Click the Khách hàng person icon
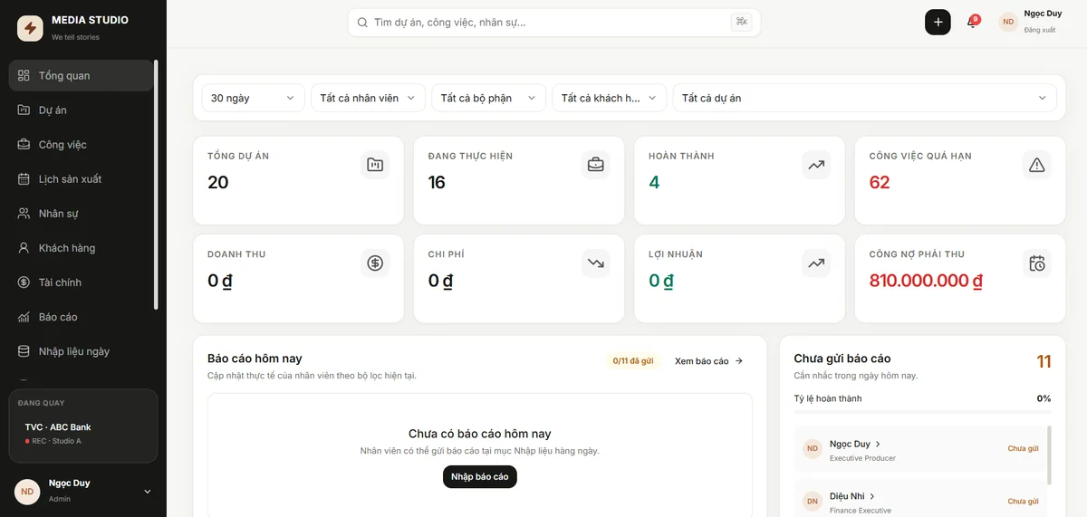Image resolution: width=1087 pixels, height=517 pixels. point(24,247)
